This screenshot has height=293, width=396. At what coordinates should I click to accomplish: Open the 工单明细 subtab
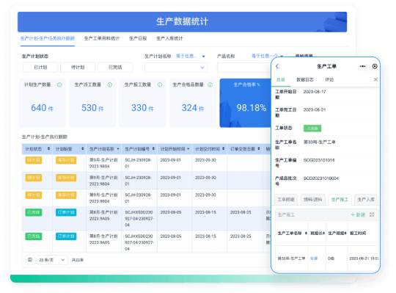(286, 200)
